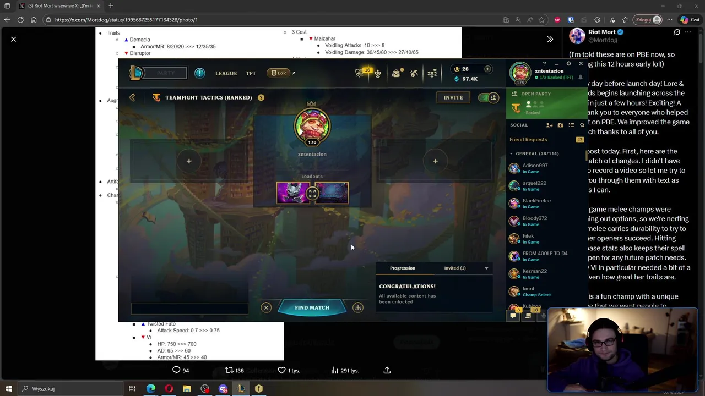
Task: Open the Store coins icon
Action: [x=432, y=73]
